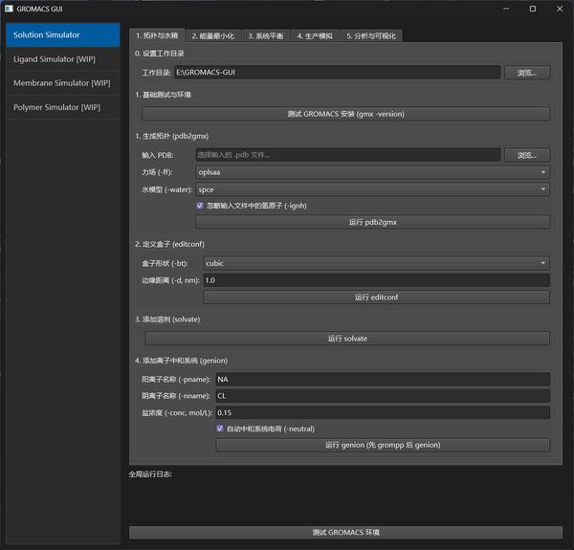The height and width of the screenshot is (550, 574).
Task: Click the 边缘距离 (-d, nm) 1.0 field
Action: pos(376,280)
